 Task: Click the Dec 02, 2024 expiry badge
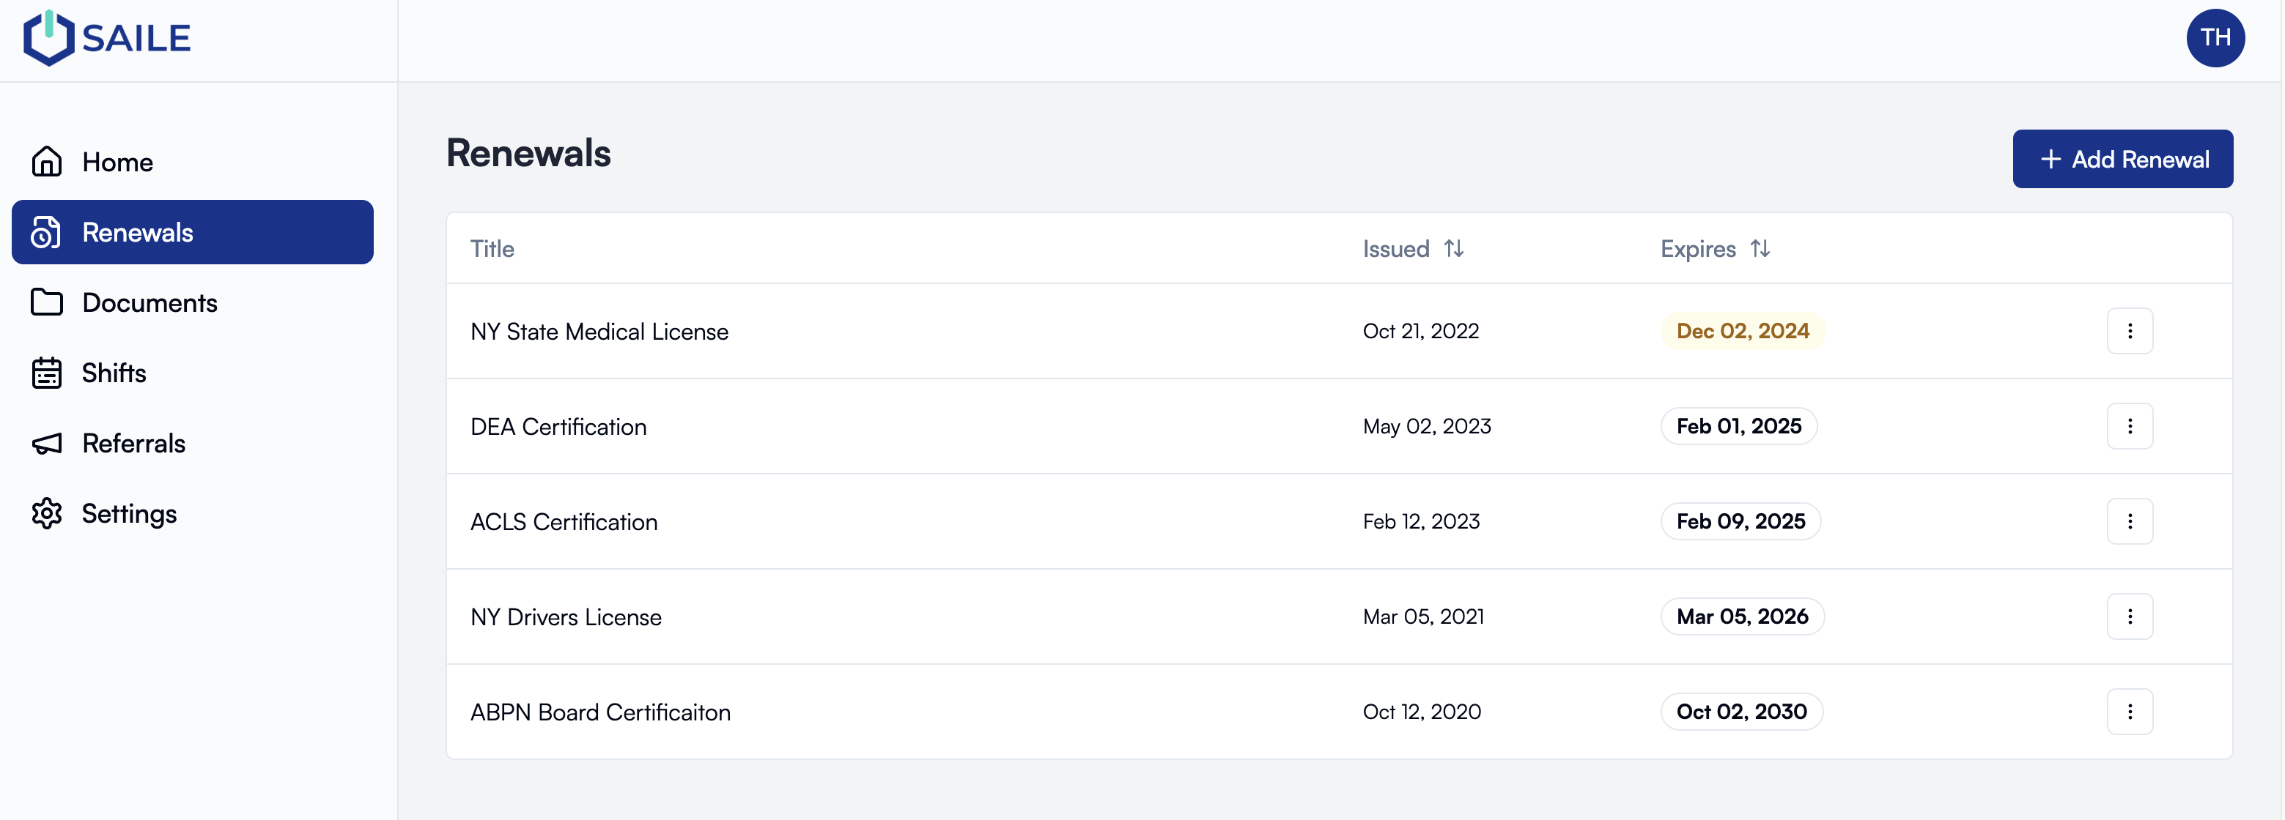[1741, 332]
